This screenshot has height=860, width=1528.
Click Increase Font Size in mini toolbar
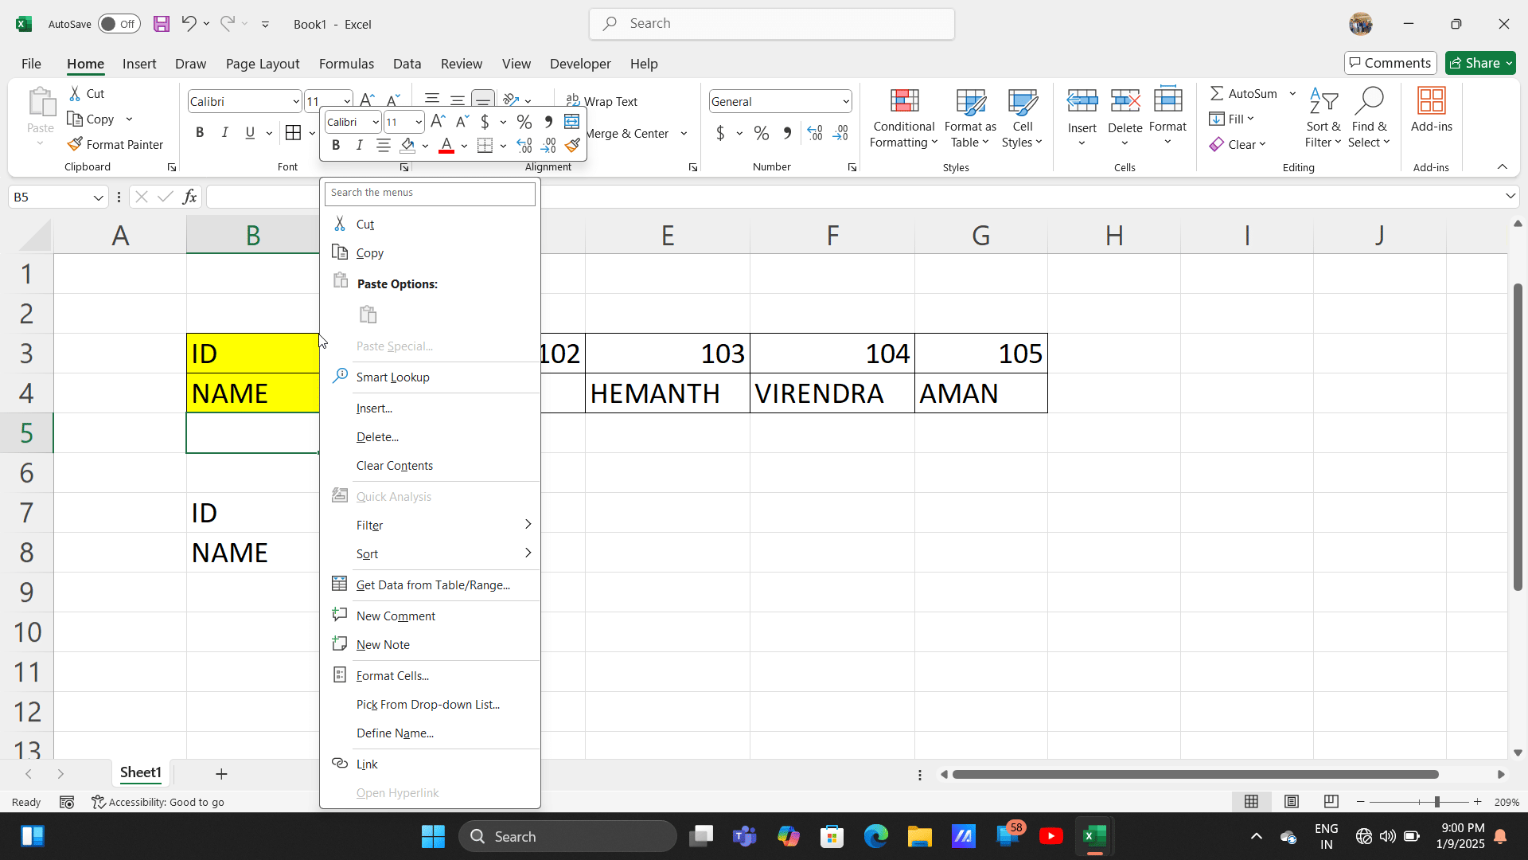pyautogui.click(x=438, y=122)
